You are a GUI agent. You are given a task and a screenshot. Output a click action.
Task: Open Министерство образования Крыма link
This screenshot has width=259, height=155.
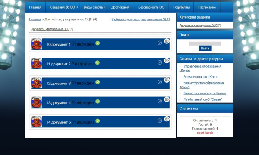point(202,85)
